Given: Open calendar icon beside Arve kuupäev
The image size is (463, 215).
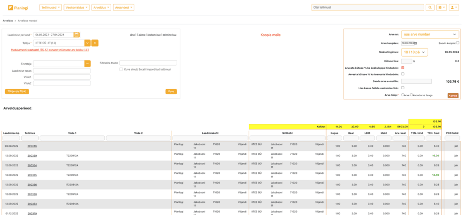Looking at the screenshot, I should (x=416, y=43).
